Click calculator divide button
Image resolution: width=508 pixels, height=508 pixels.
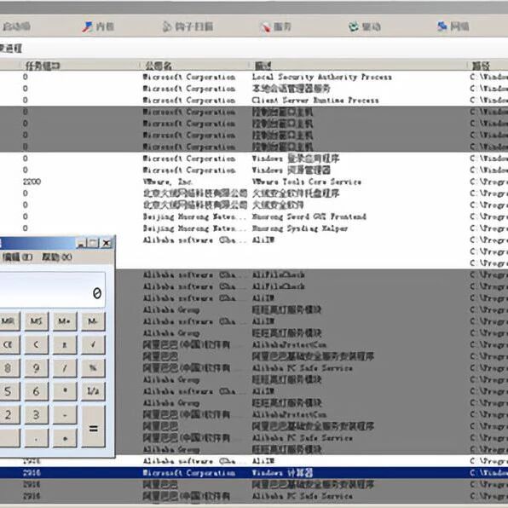click(x=65, y=367)
